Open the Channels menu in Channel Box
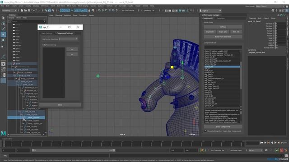 tap(252, 18)
